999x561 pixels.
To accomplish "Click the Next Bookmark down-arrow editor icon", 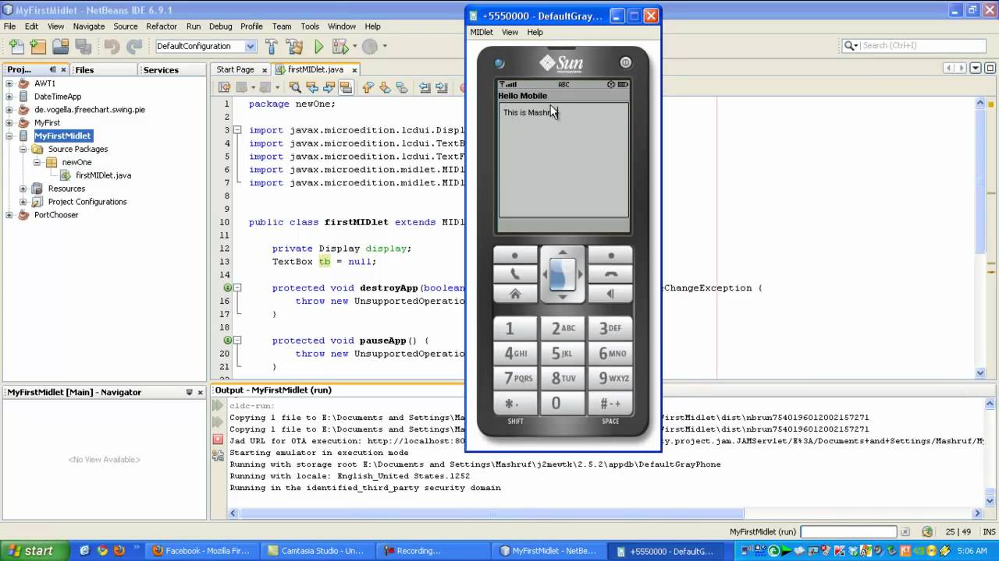I will [x=385, y=87].
